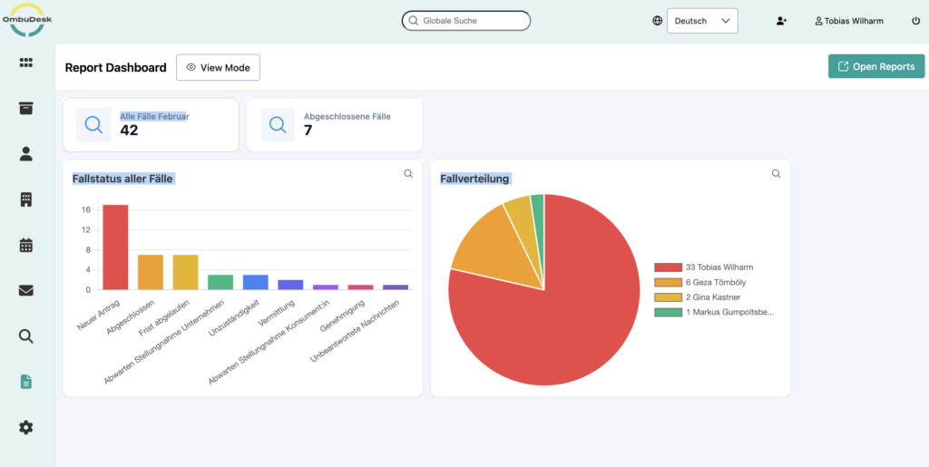The image size is (929, 467).
Task: Click the add user icon in header
Action: pyautogui.click(x=781, y=21)
